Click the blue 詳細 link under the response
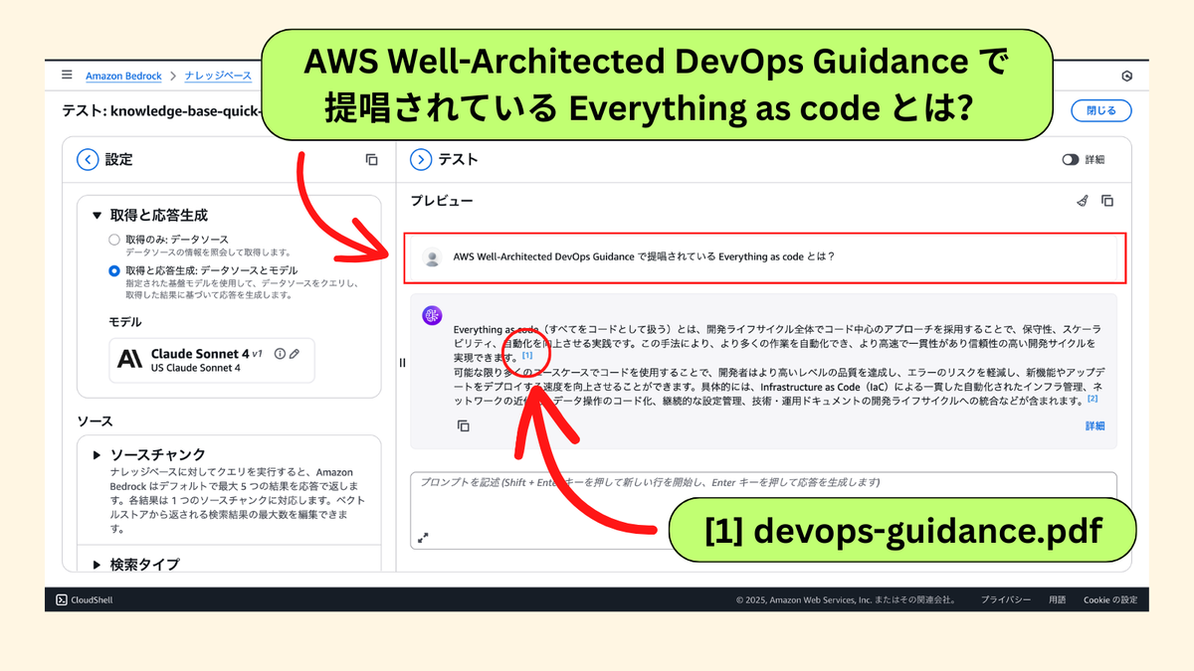 (1094, 425)
